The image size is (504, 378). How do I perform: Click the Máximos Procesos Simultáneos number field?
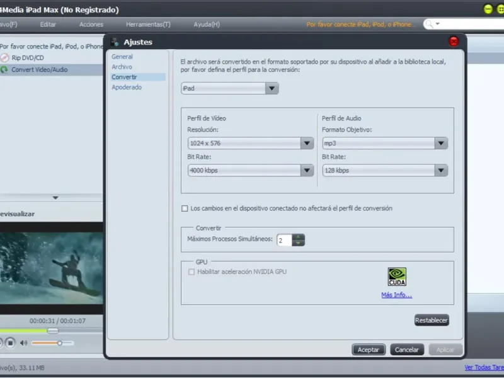284,240
